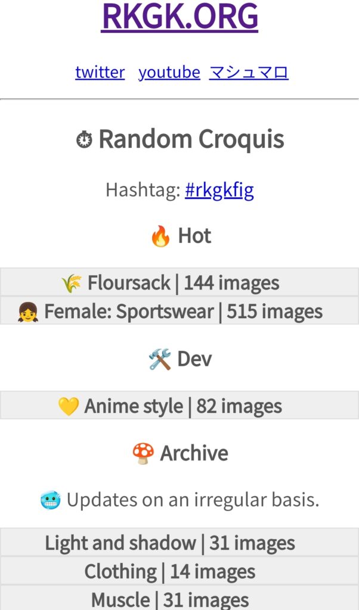
Task: Select Muscle 31 images set
Action: coord(179,598)
